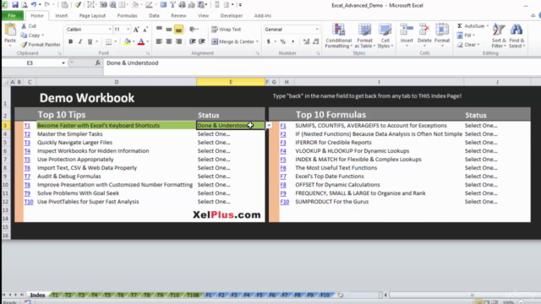Open Sort & Filter
Viewport: 541px width, 304px height.
tap(499, 35)
